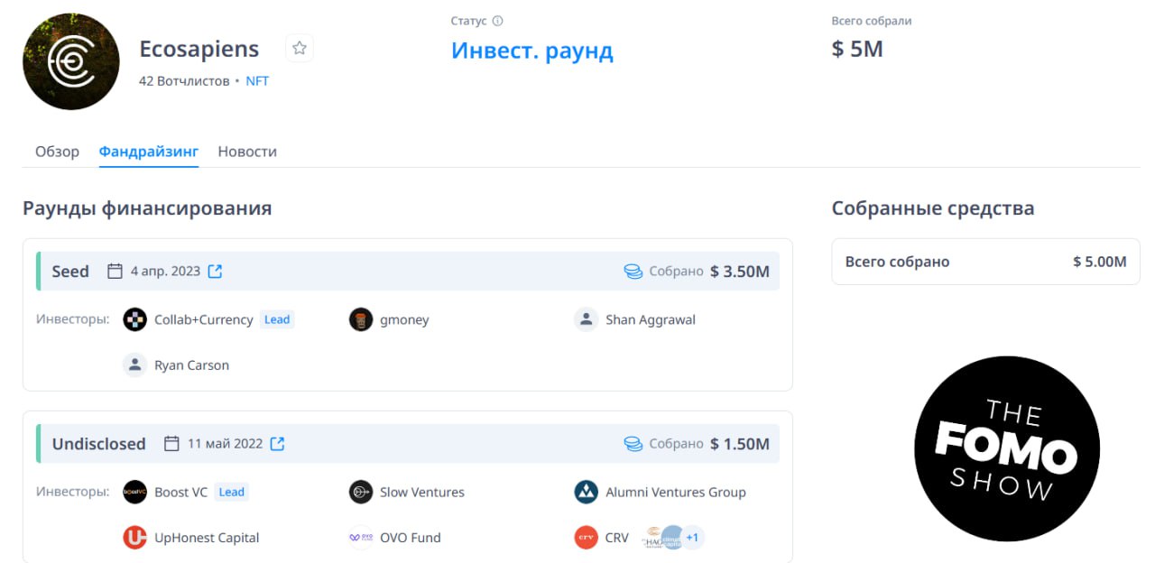Open Collab+Currency investor logo
Viewport: 1155px width, 563px height.
(x=134, y=319)
